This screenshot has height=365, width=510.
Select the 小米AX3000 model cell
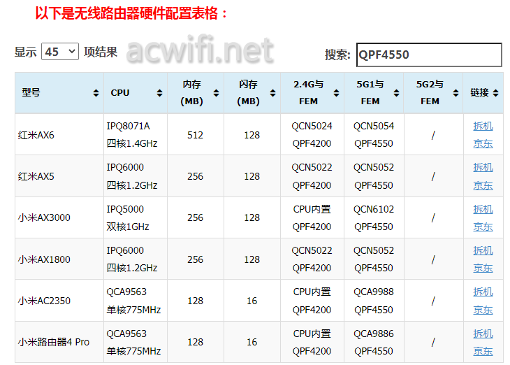click(x=59, y=217)
